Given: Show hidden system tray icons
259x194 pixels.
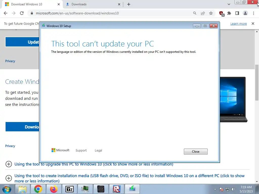Looking at the screenshot, I should [215, 189].
